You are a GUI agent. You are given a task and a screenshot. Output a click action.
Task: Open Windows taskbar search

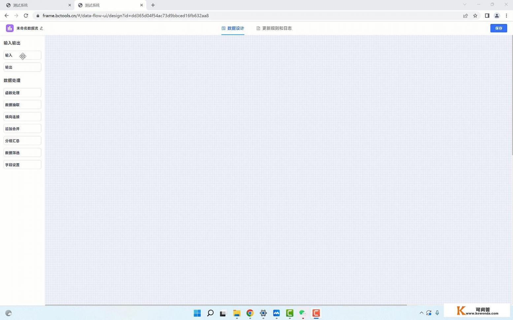(210, 313)
